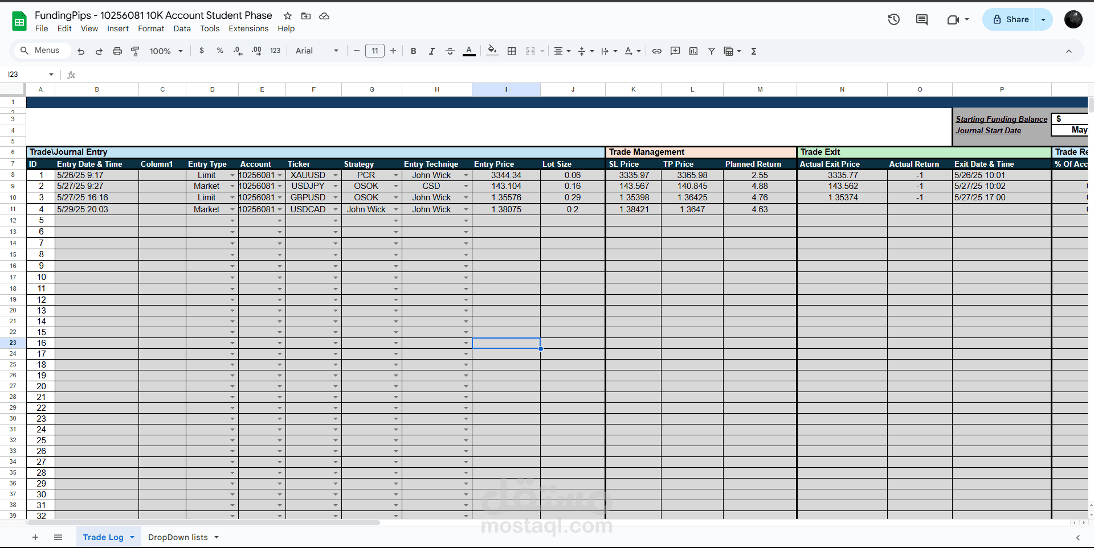Move document with folder icon
The image size is (1094, 548).
coord(306,16)
